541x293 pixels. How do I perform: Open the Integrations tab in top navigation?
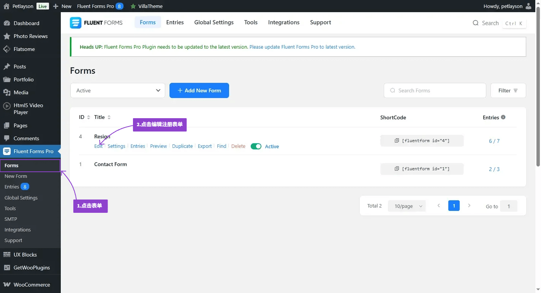[284, 22]
